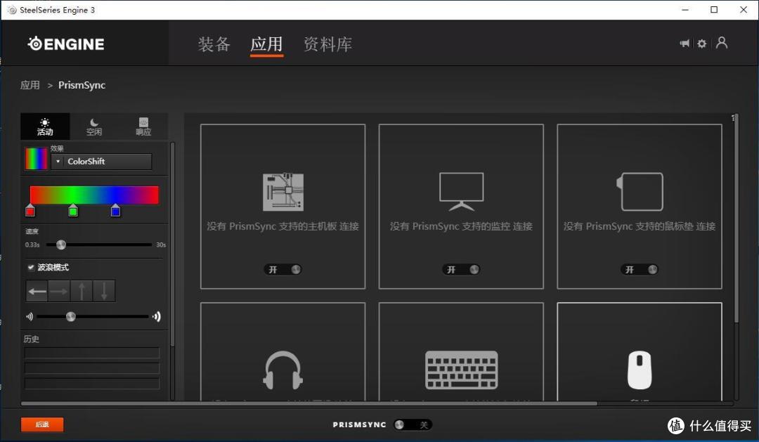Toggle the mousepad PrismSync switch
The image size is (759, 442).
[640, 270]
